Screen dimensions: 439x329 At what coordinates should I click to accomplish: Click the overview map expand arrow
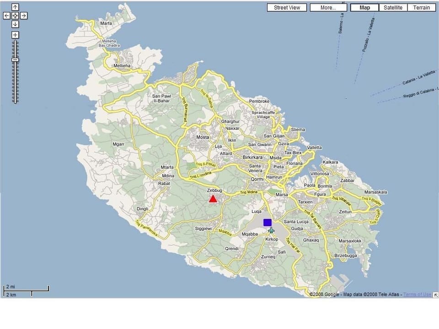pos(436,295)
